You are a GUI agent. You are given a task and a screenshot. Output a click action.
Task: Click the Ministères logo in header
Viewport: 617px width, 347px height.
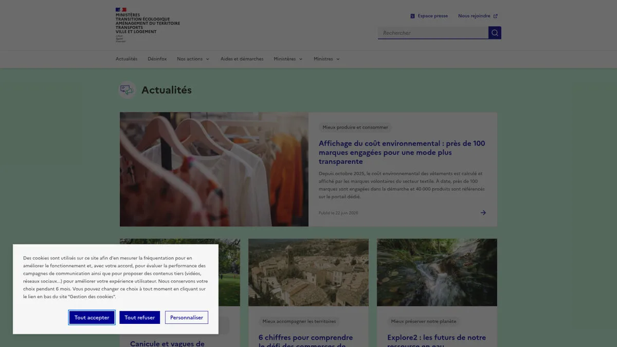coord(148,25)
